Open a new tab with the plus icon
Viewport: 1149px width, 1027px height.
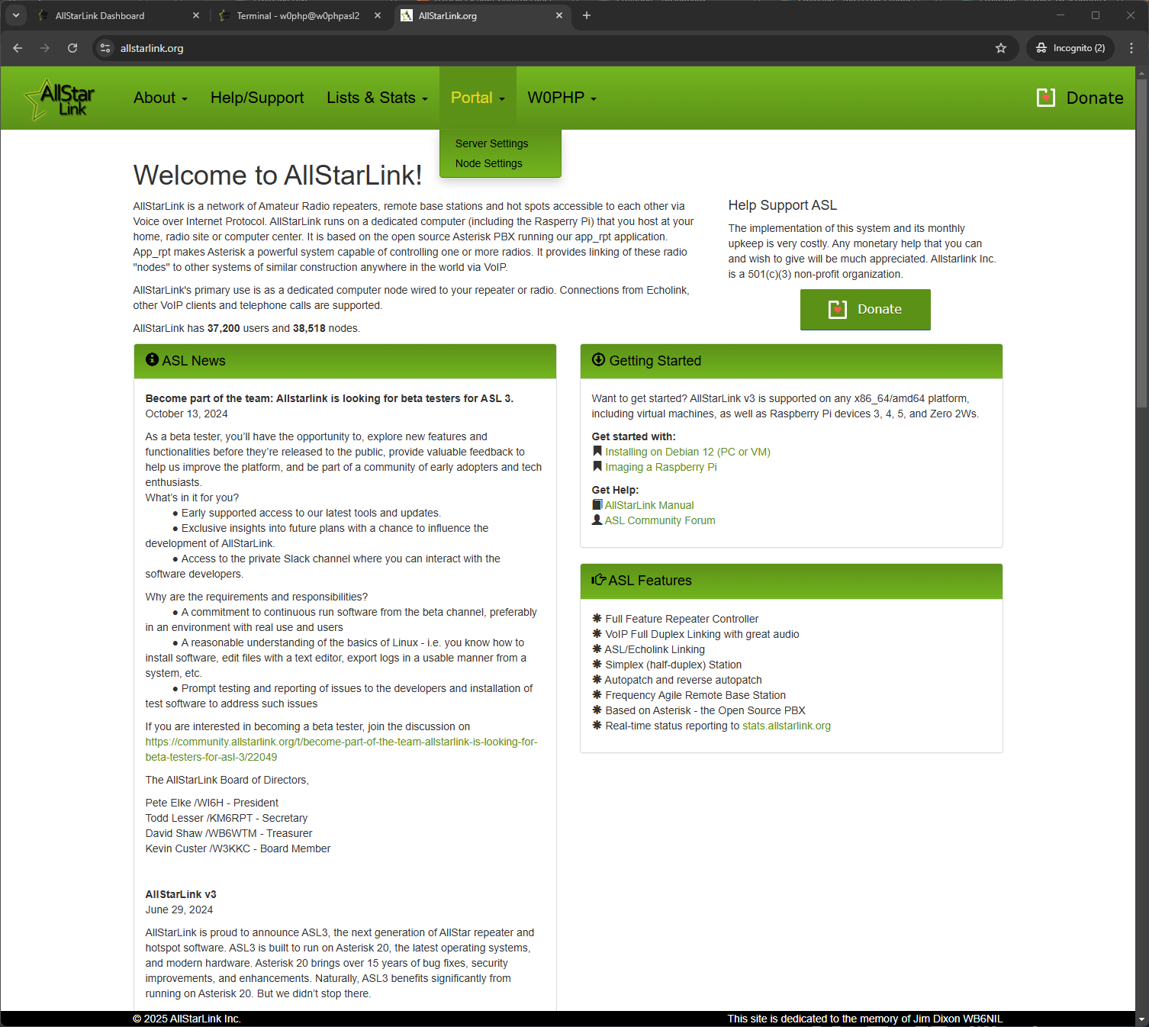point(586,15)
